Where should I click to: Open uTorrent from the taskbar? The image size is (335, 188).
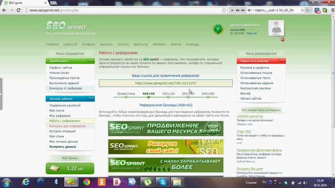click(x=148, y=182)
